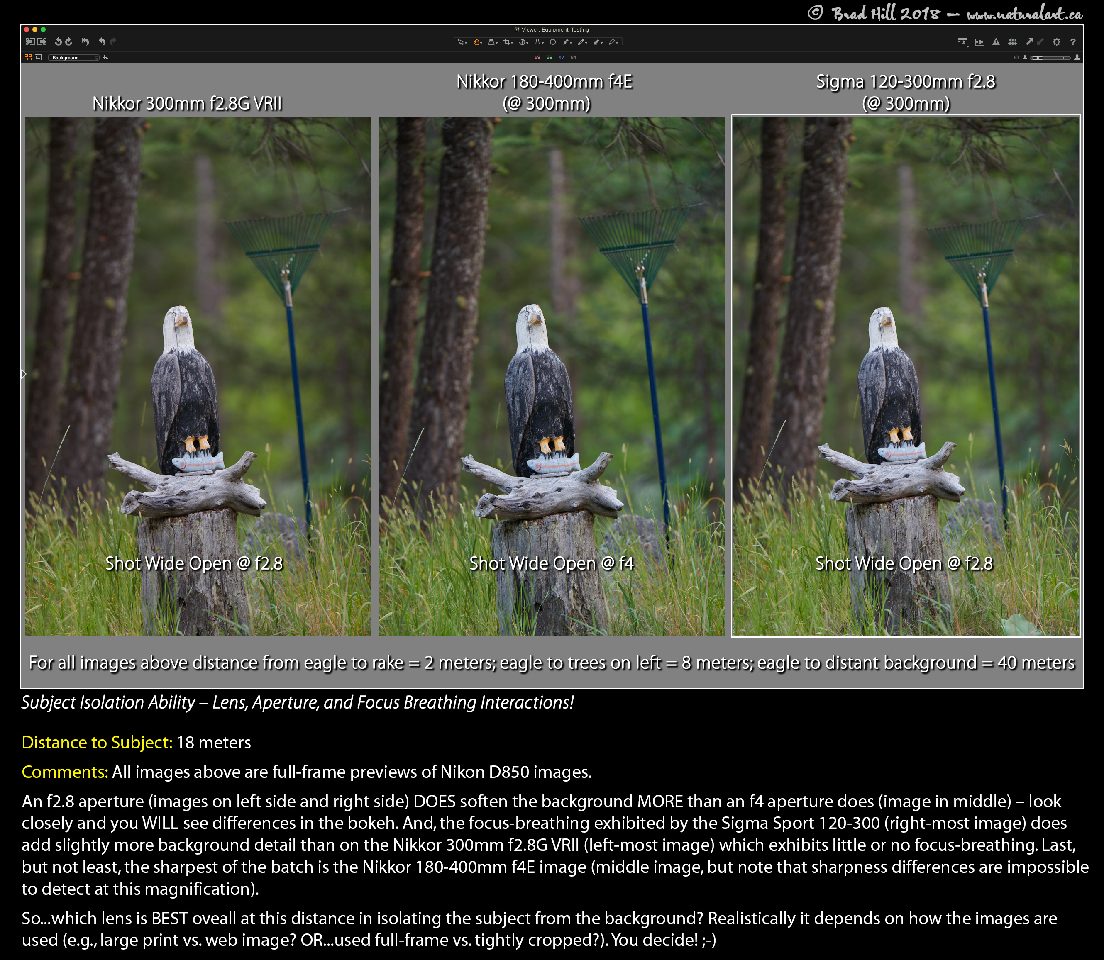Select the Straighten rotation tool

[523, 42]
